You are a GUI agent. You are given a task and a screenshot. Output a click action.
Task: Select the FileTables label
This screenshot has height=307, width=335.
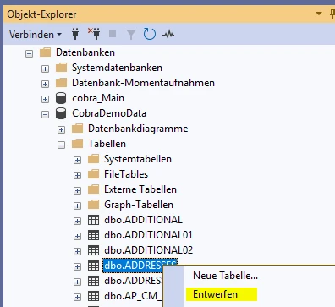coord(126,174)
